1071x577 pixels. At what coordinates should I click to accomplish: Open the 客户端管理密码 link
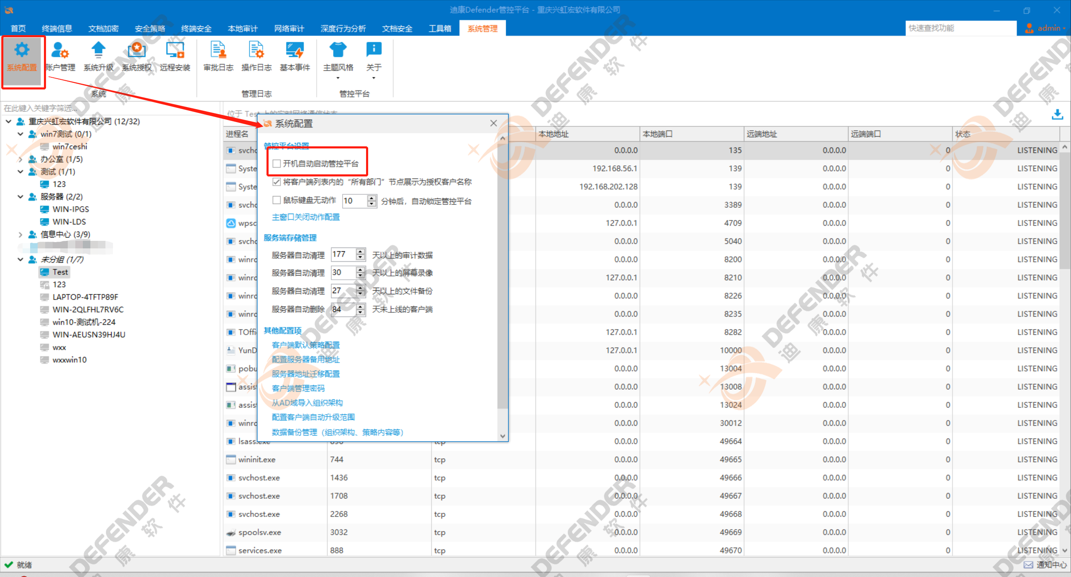tap(298, 388)
